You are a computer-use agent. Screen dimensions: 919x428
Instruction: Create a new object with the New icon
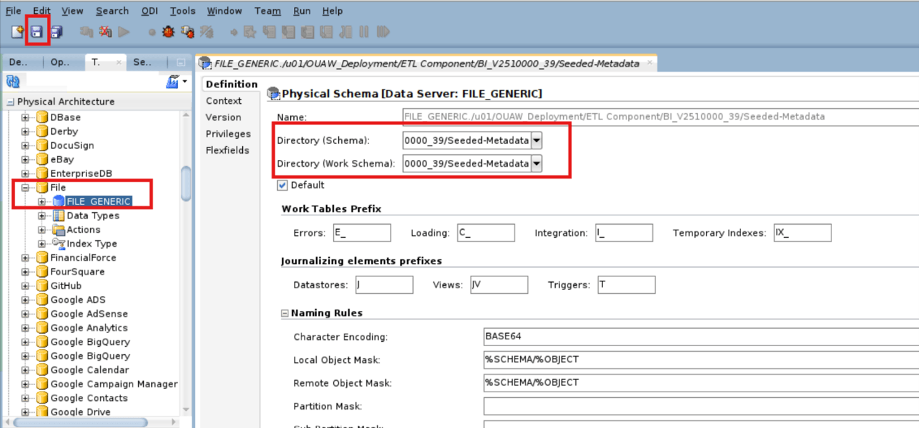coord(15,31)
